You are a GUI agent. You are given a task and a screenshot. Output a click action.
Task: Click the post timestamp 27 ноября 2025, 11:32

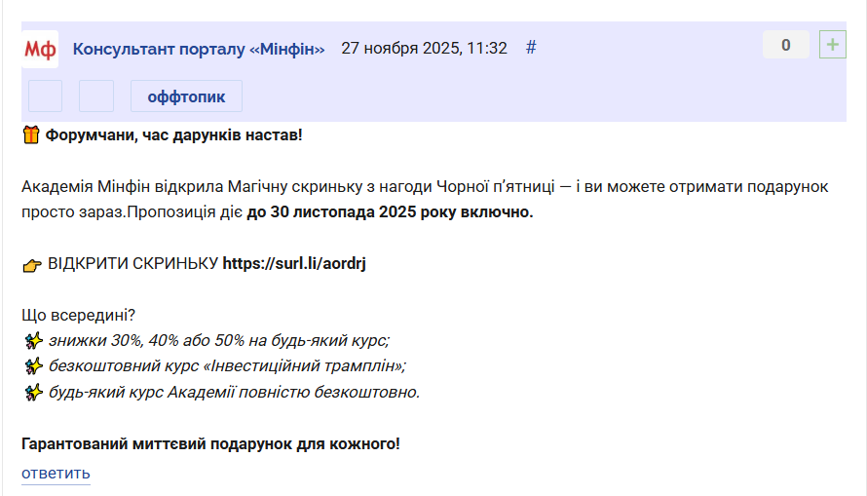[424, 48]
